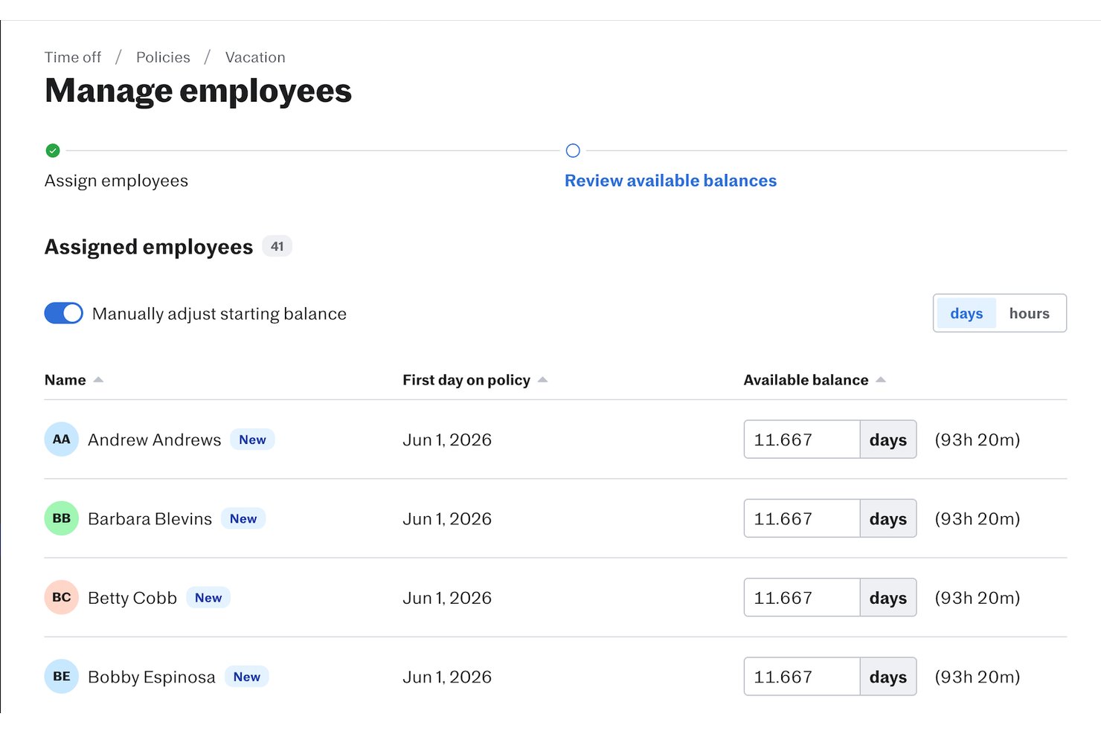Click the name Barbara Blevins

[150, 518]
